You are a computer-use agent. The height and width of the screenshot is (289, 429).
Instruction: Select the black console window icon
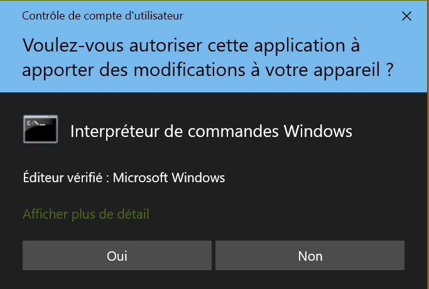40,129
